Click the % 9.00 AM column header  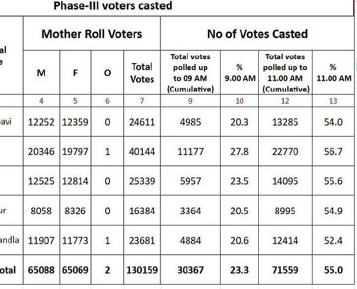click(x=239, y=72)
